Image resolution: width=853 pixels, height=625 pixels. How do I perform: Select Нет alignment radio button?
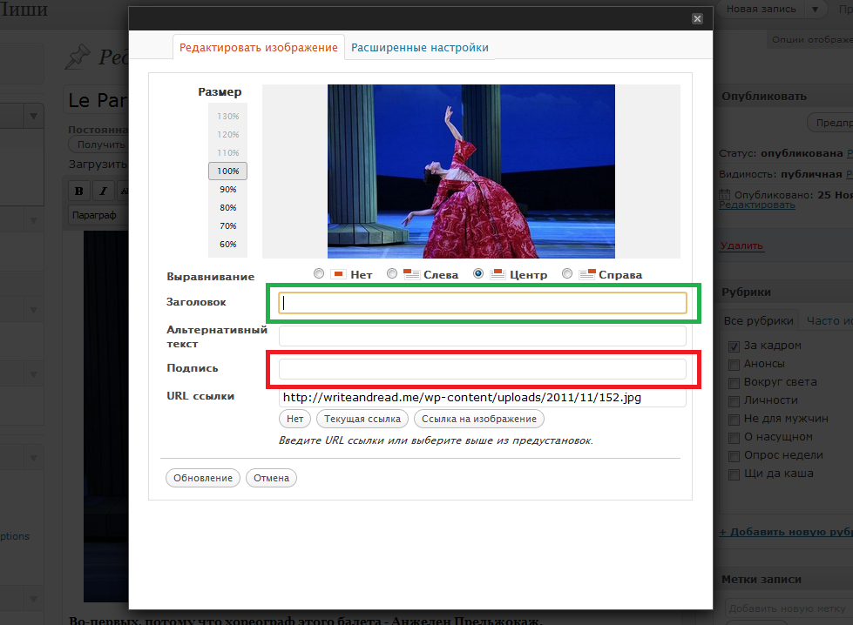(x=319, y=274)
